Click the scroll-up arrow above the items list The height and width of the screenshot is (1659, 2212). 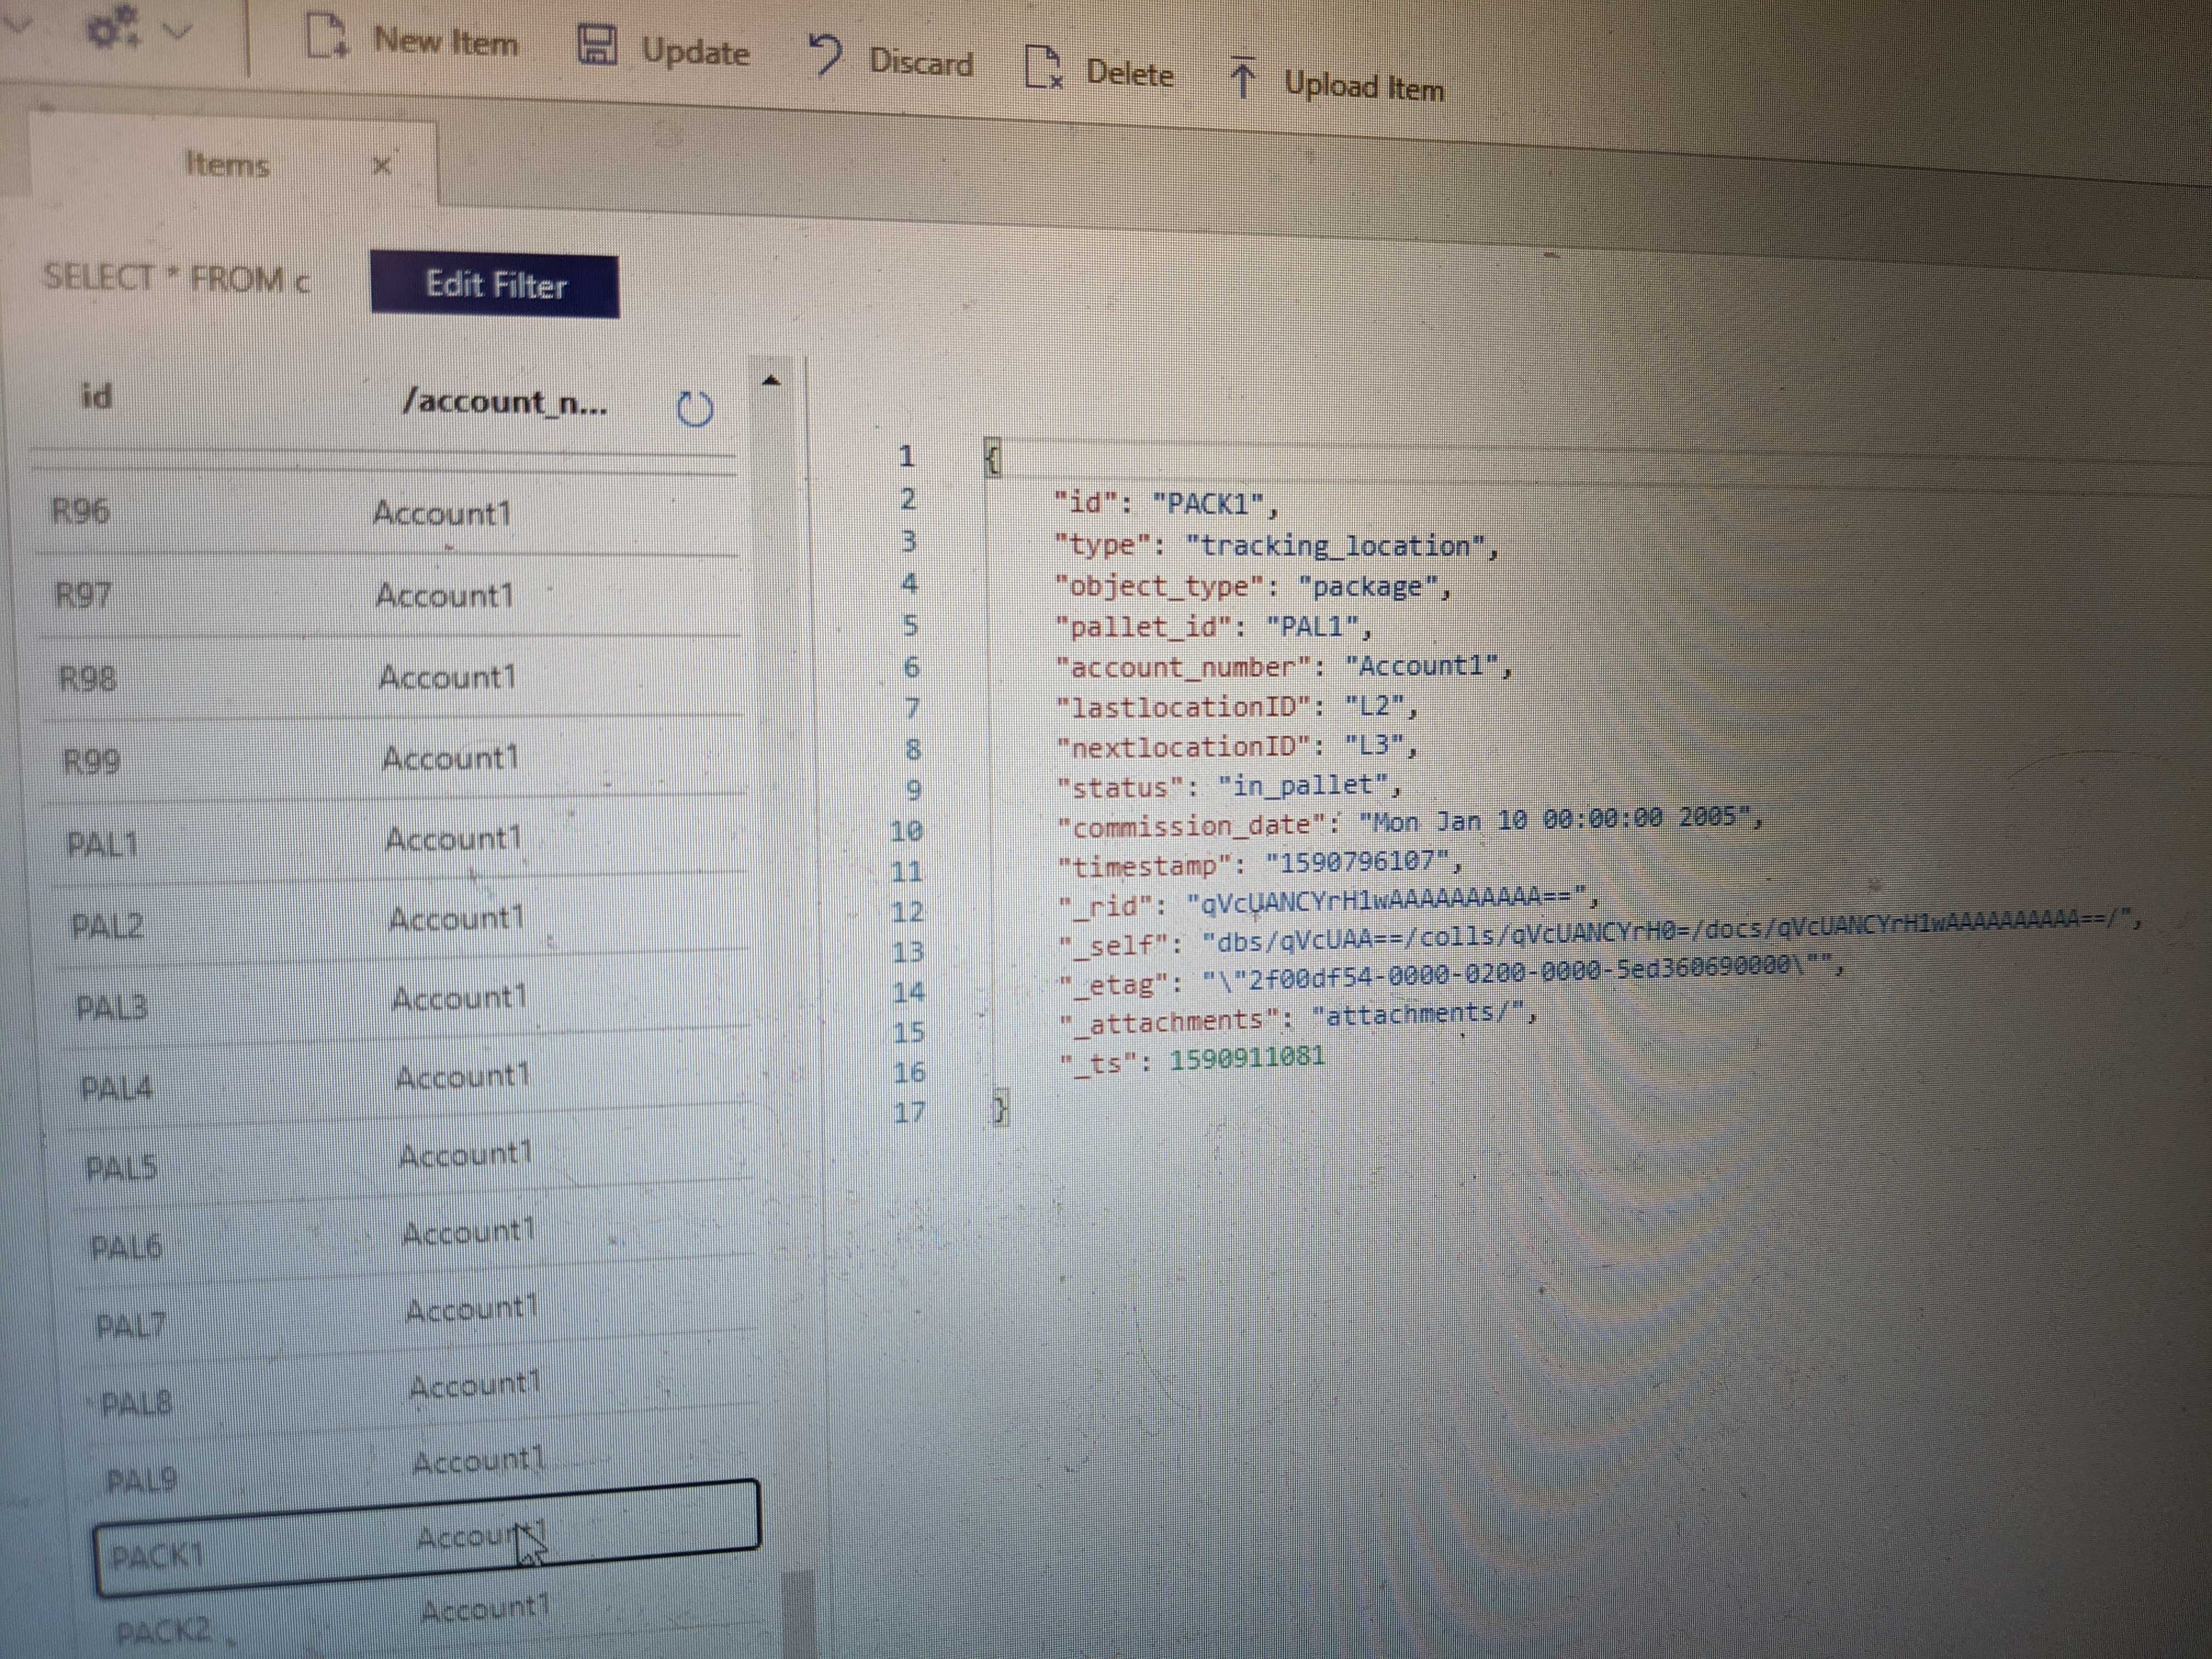(771, 380)
